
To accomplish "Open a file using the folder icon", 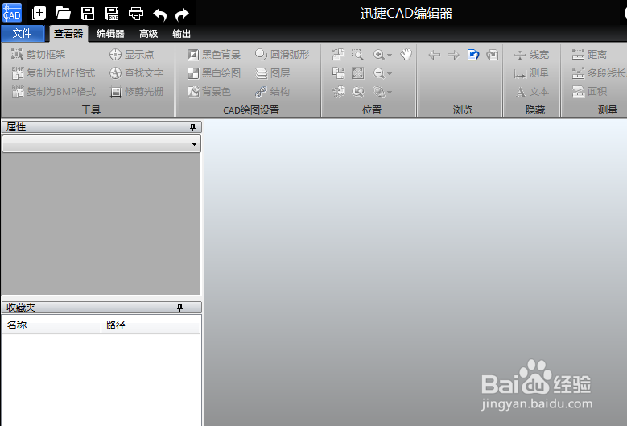I will click(x=63, y=13).
